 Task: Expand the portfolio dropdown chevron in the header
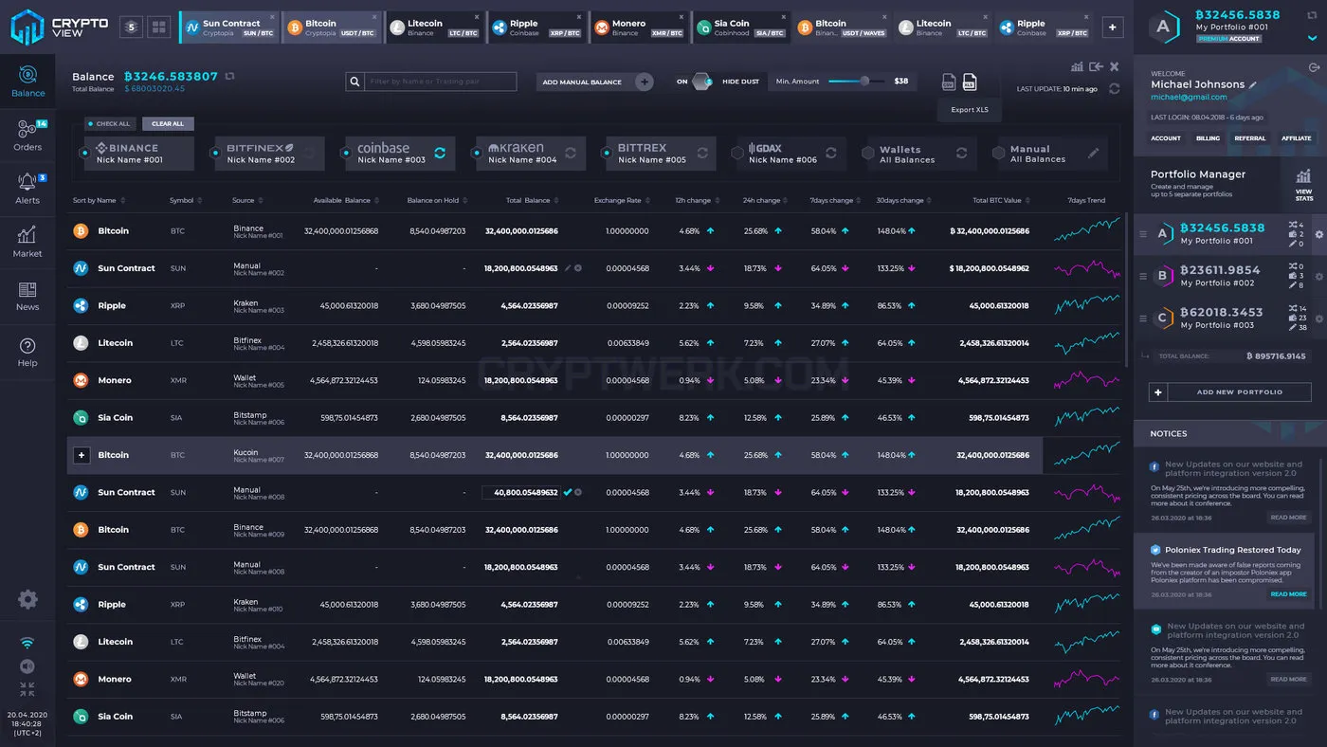(1313, 39)
